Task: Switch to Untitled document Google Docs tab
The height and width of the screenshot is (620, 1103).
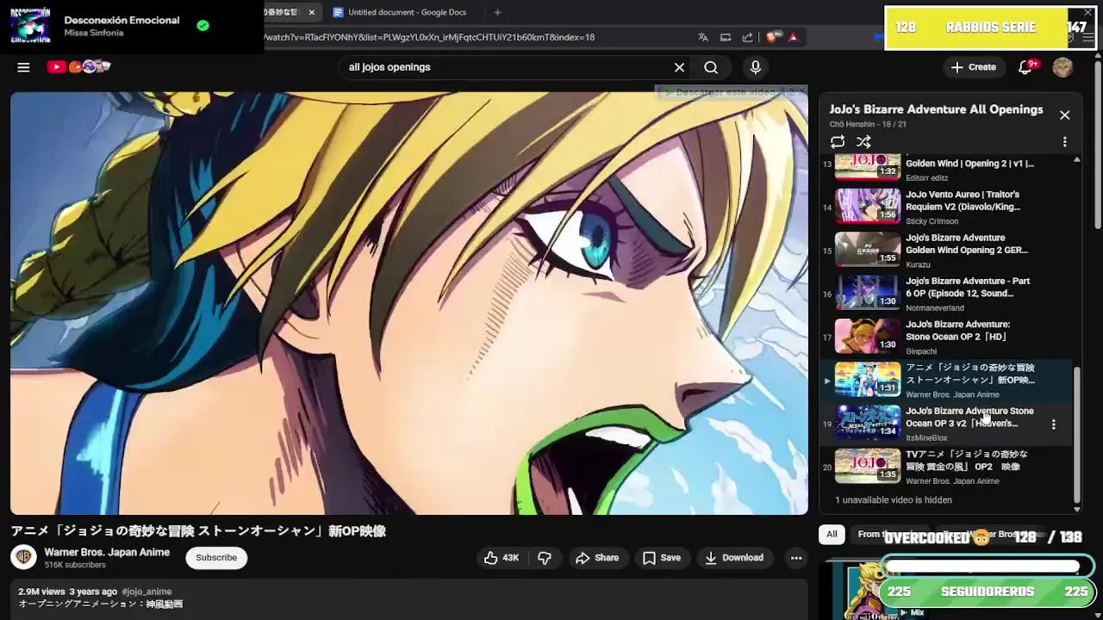Action: coord(399,12)
